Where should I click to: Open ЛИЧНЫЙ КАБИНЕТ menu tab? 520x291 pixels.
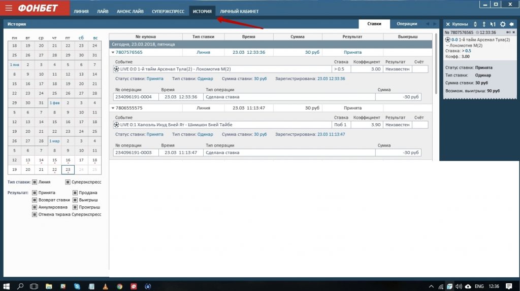[x=239, y=11]
